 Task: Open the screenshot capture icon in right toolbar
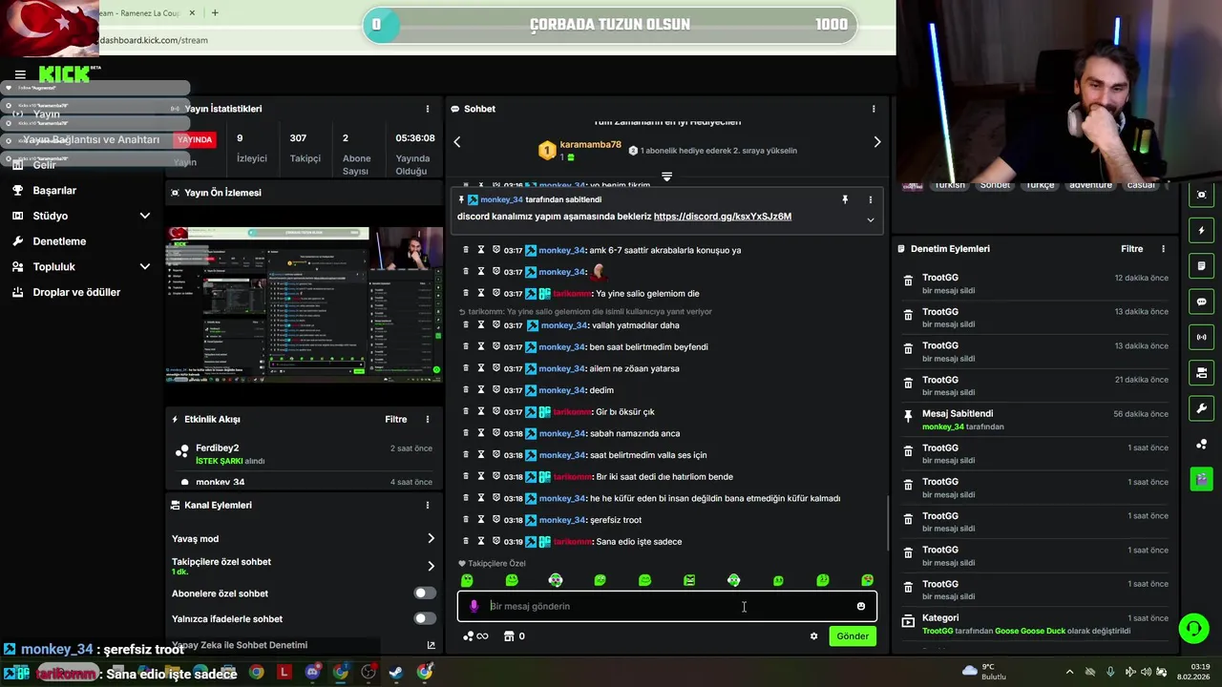coord(1201,195)
